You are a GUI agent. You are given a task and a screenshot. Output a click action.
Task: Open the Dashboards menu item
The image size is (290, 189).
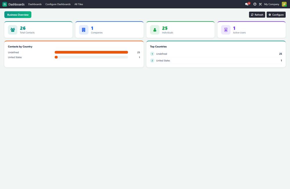point(35,4)
